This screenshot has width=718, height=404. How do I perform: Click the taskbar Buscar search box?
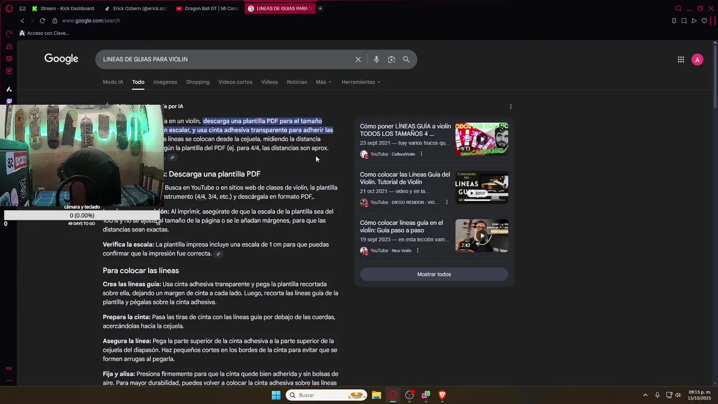point(327,395)
